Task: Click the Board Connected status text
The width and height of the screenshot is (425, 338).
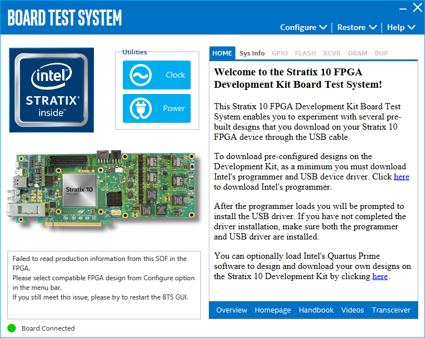Action: click(48, 328)
